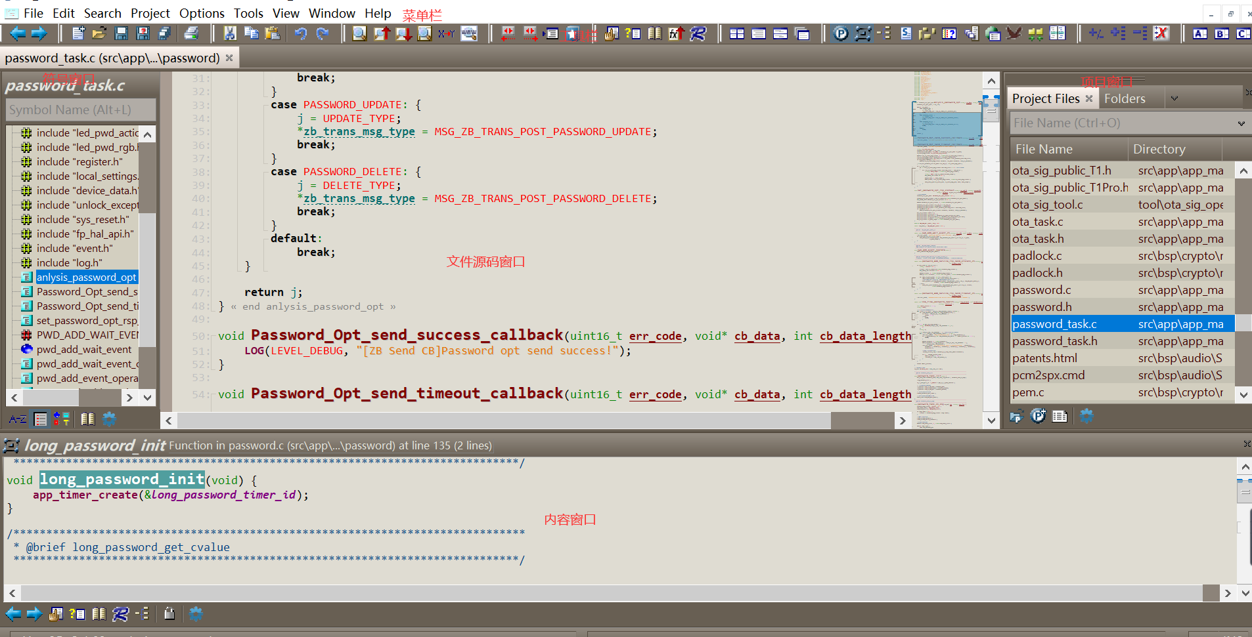Viewport: 1252px width, 637px height.
Task: Close the Project Files tab
Action: click(1089, 98)
